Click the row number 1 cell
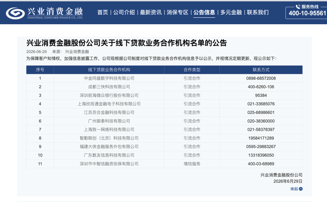Viewport: 327px width, 202px height. pyautogui.click(x=40, y=78)
